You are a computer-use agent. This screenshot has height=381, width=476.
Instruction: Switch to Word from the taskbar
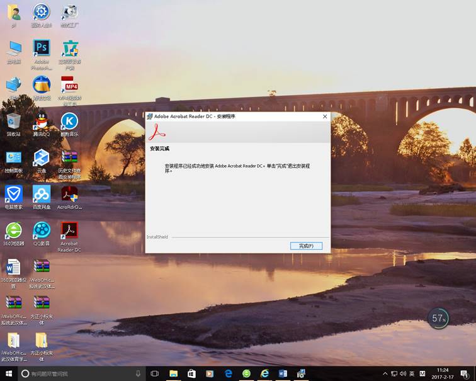[283, 373]
